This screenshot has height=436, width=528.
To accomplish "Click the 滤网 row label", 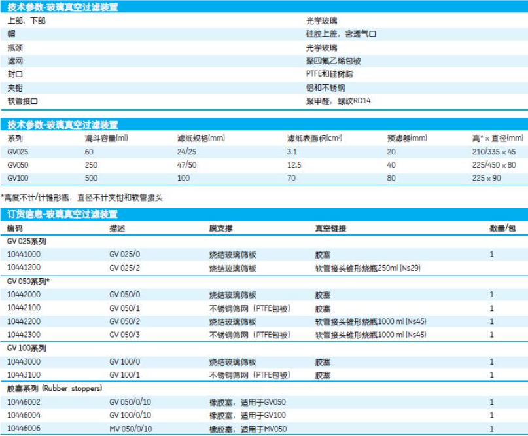I will click(x=15, y=61).
